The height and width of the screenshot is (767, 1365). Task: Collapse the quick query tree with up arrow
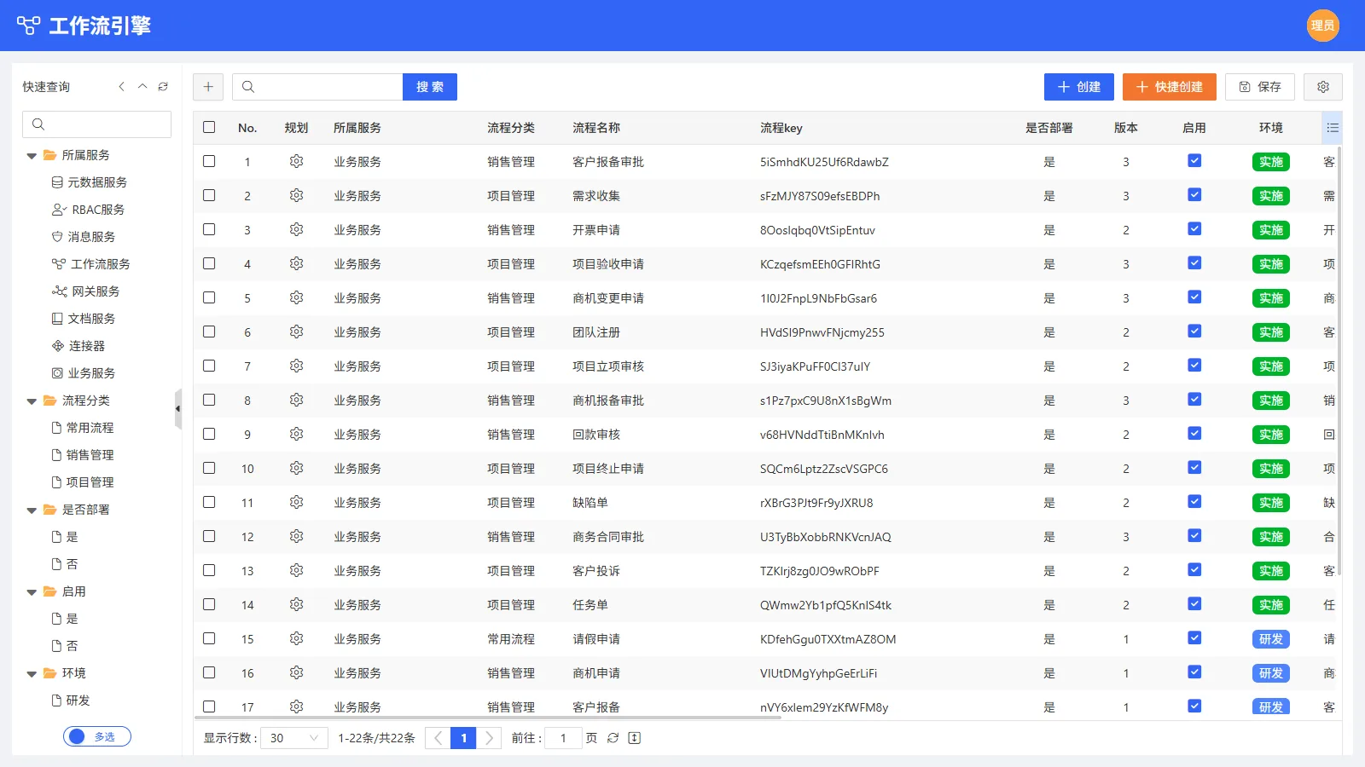pyautogui.click(x=142, y=87)
